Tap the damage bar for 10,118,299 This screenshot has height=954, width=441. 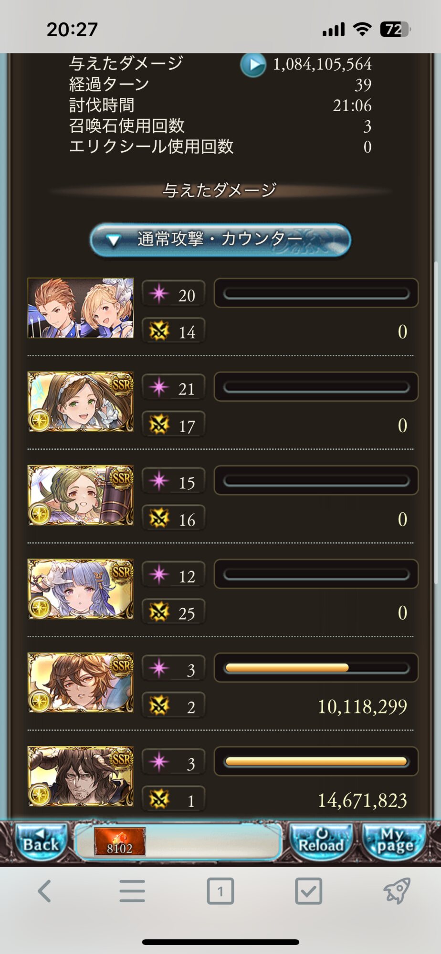(316, 668)
